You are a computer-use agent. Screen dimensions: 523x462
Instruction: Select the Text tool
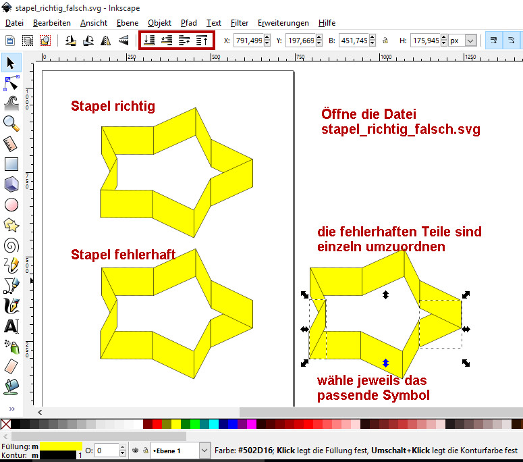(x=11, y=326)
